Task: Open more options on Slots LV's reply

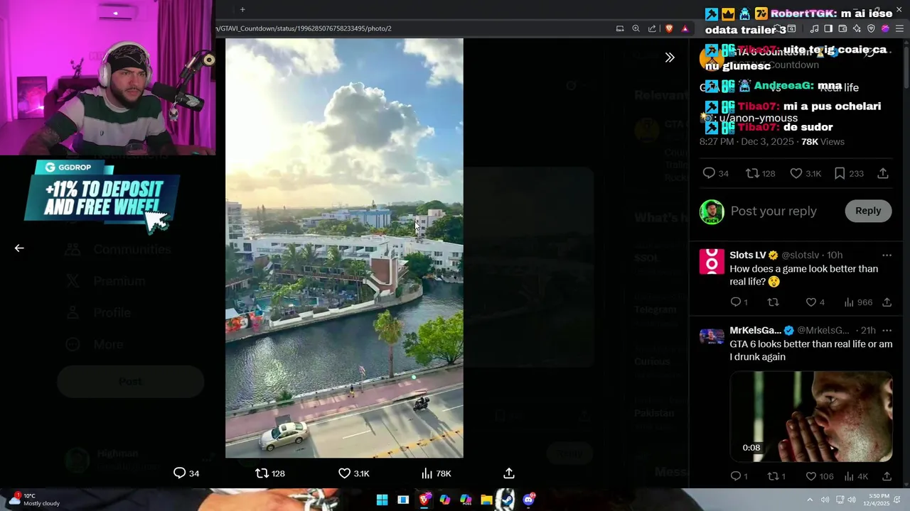Action: pyautogui.click(x=887, y=255)
